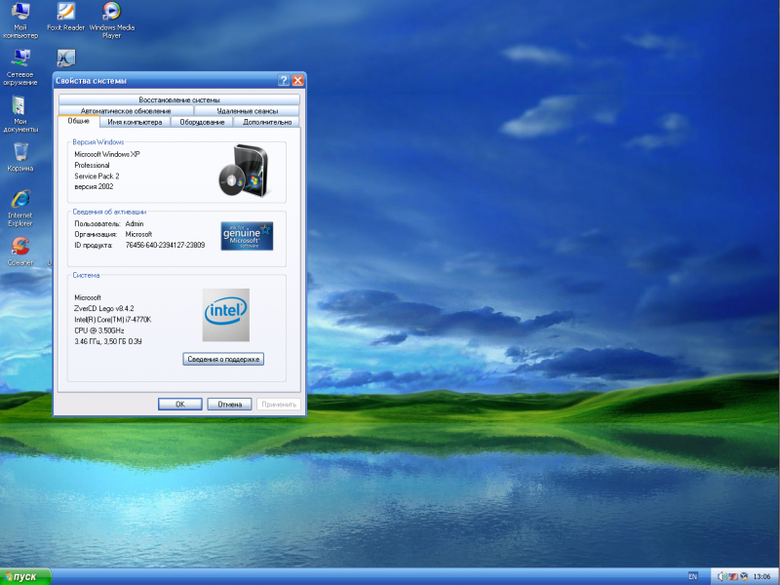Switch to the Имя компьютера tab
Viewport: 780px width, 585px height.
click(135, 122)
